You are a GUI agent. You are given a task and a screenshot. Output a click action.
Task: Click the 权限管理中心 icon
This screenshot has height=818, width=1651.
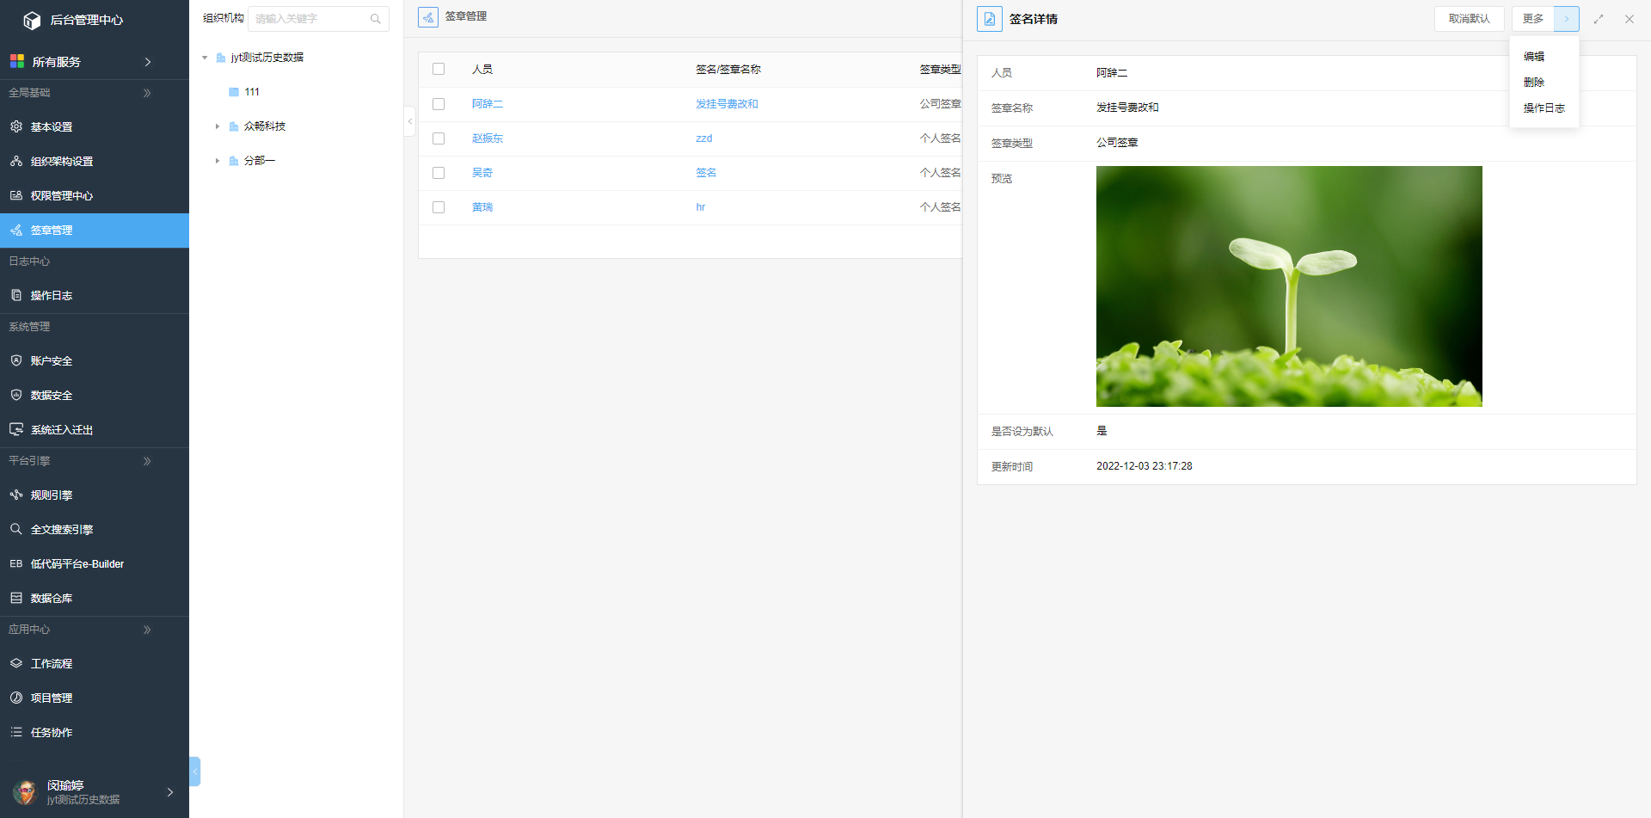coord(16,195)
